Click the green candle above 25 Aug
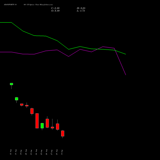The image size is (160, 160). point(42,126)
